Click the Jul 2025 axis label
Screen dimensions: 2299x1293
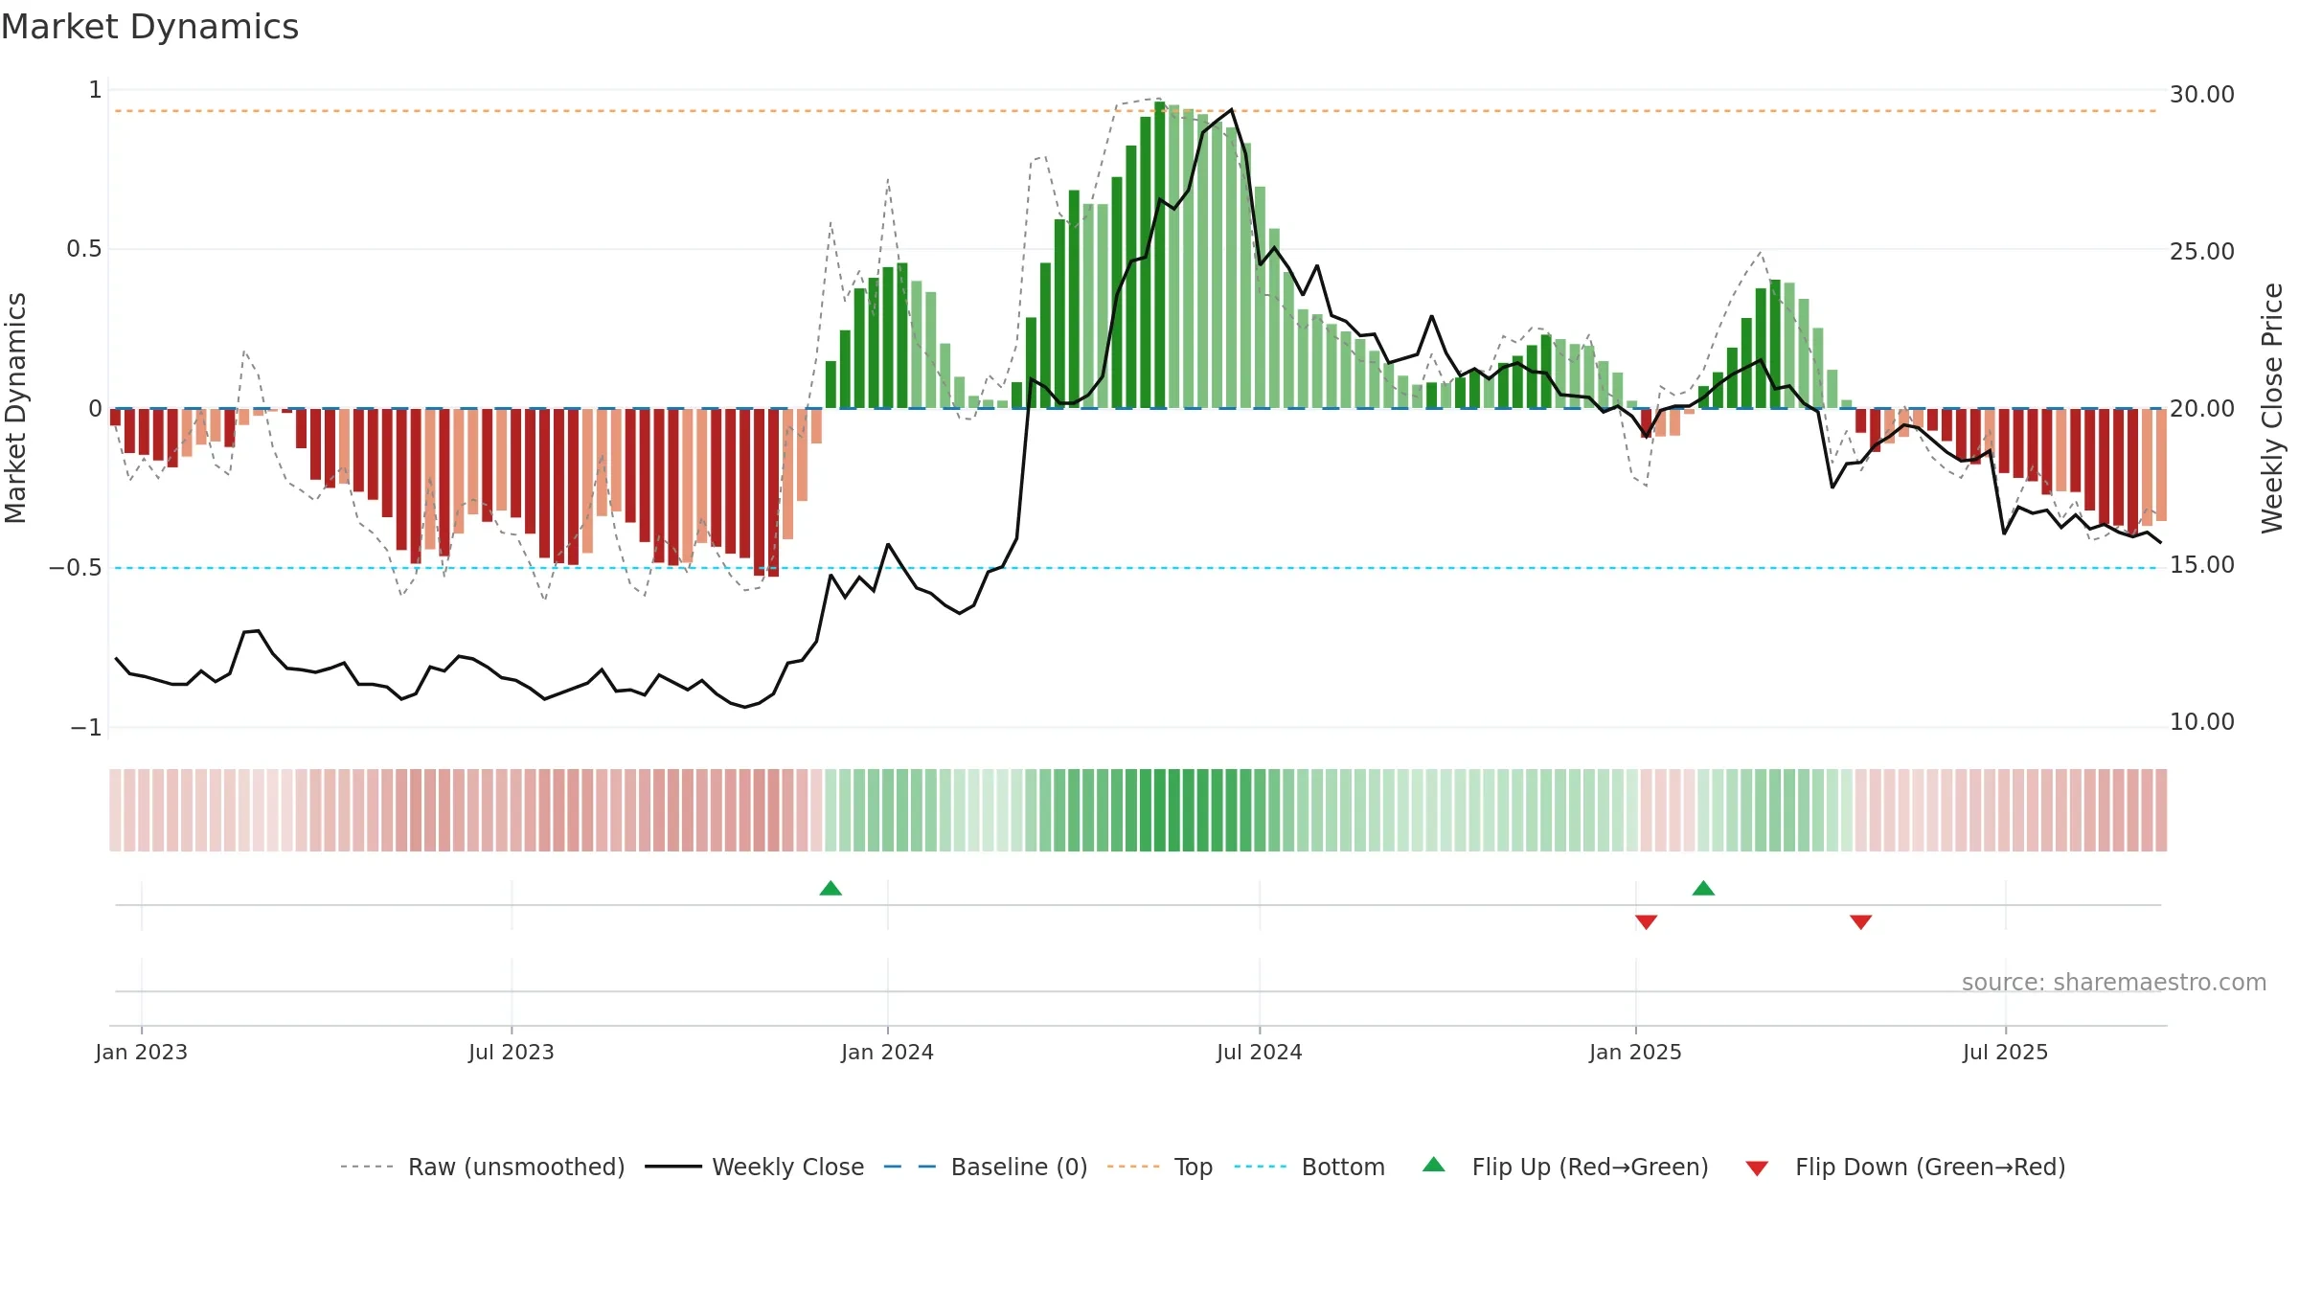[2006, 1053]
